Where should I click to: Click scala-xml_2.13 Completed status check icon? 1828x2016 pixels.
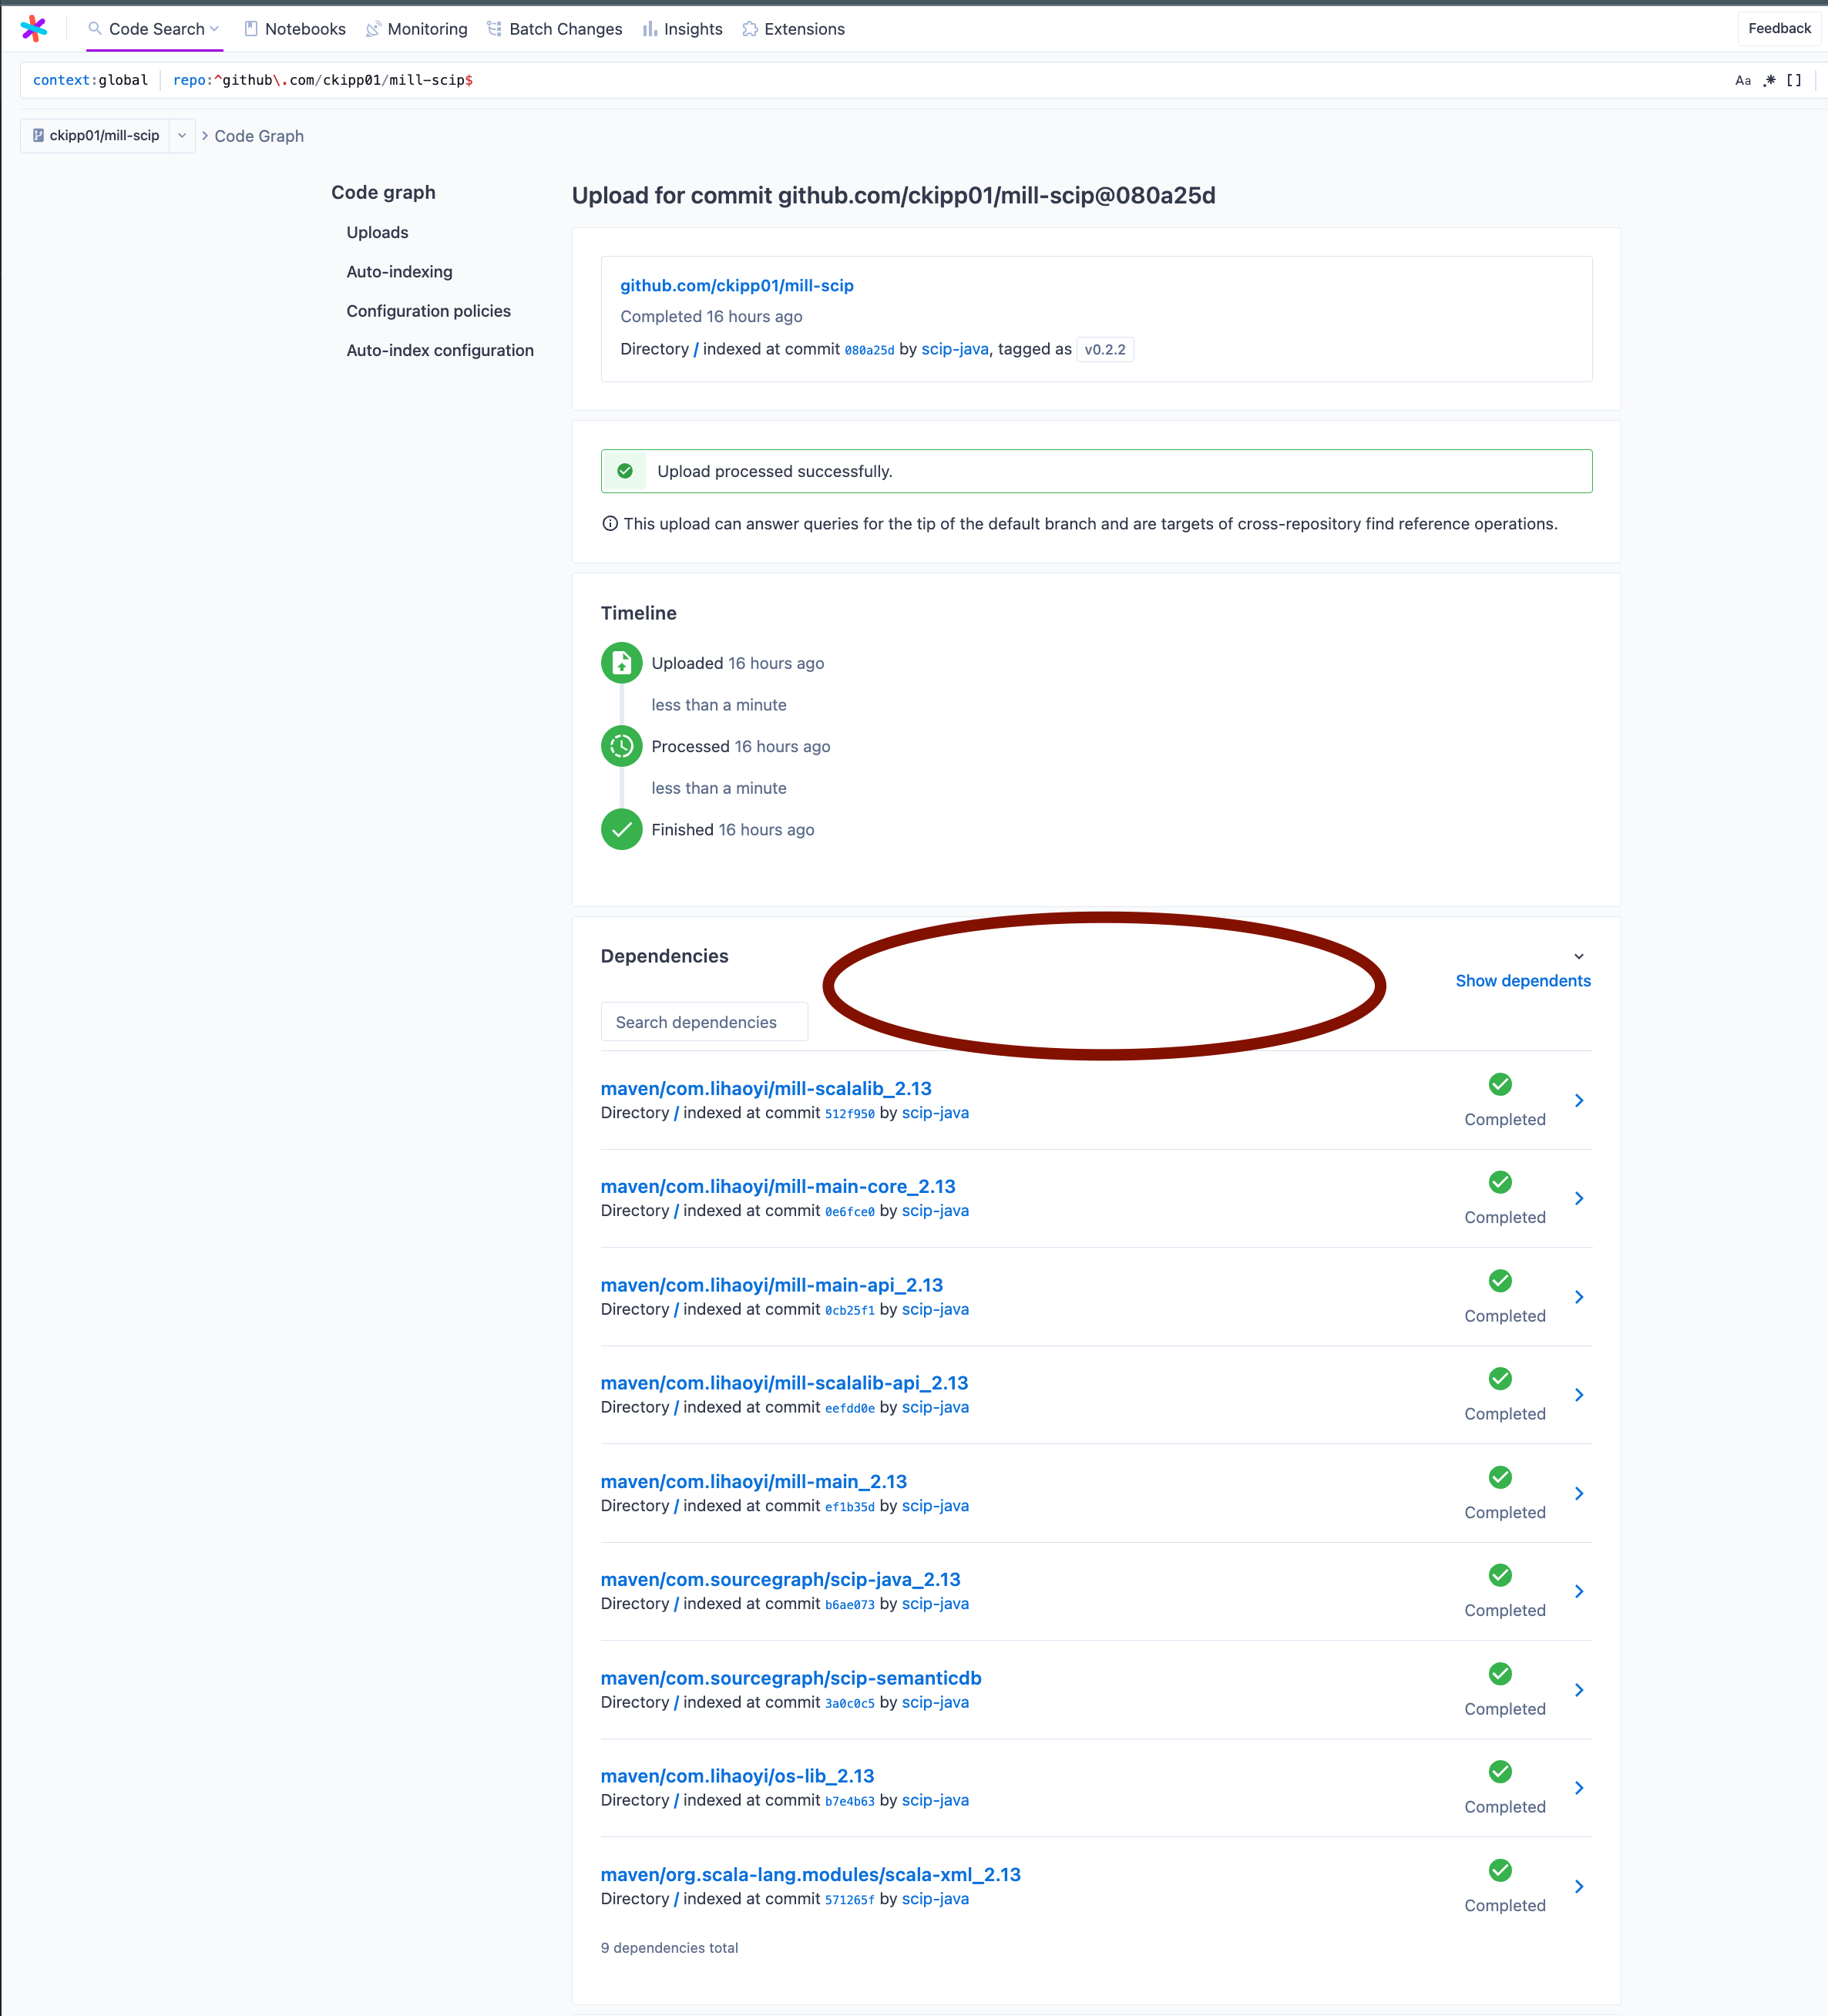[1499, 1869]
